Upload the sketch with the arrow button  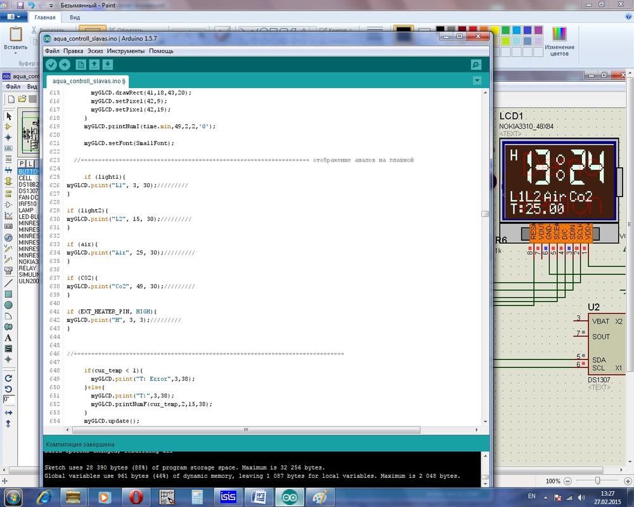65,65
